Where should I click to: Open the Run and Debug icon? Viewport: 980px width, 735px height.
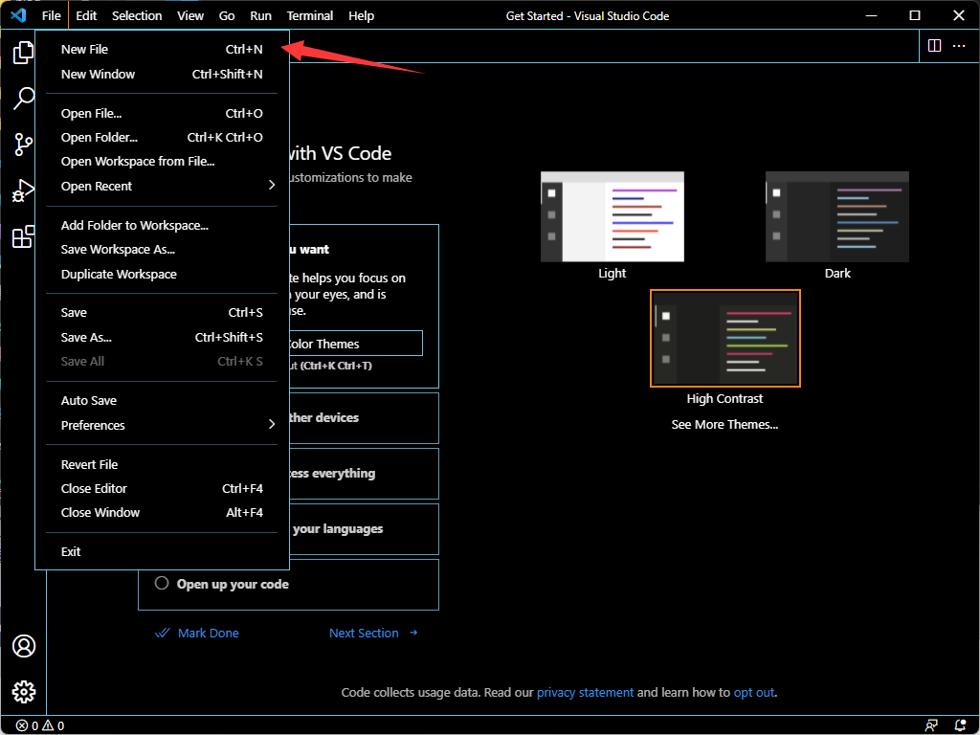point(23,190)
